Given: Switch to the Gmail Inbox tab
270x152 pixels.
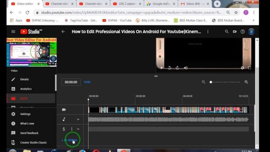Looking at the screenshot, I should click(x=195, y=4).
